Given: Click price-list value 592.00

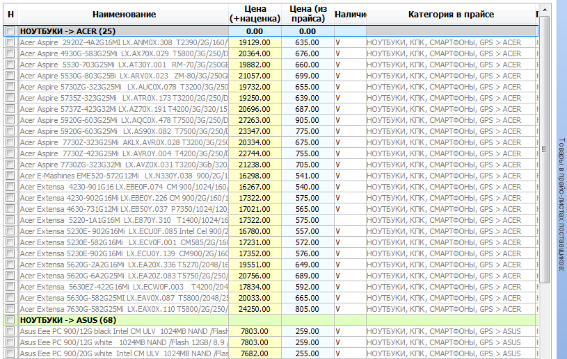Looking at the screenshot, I should 308,287.
